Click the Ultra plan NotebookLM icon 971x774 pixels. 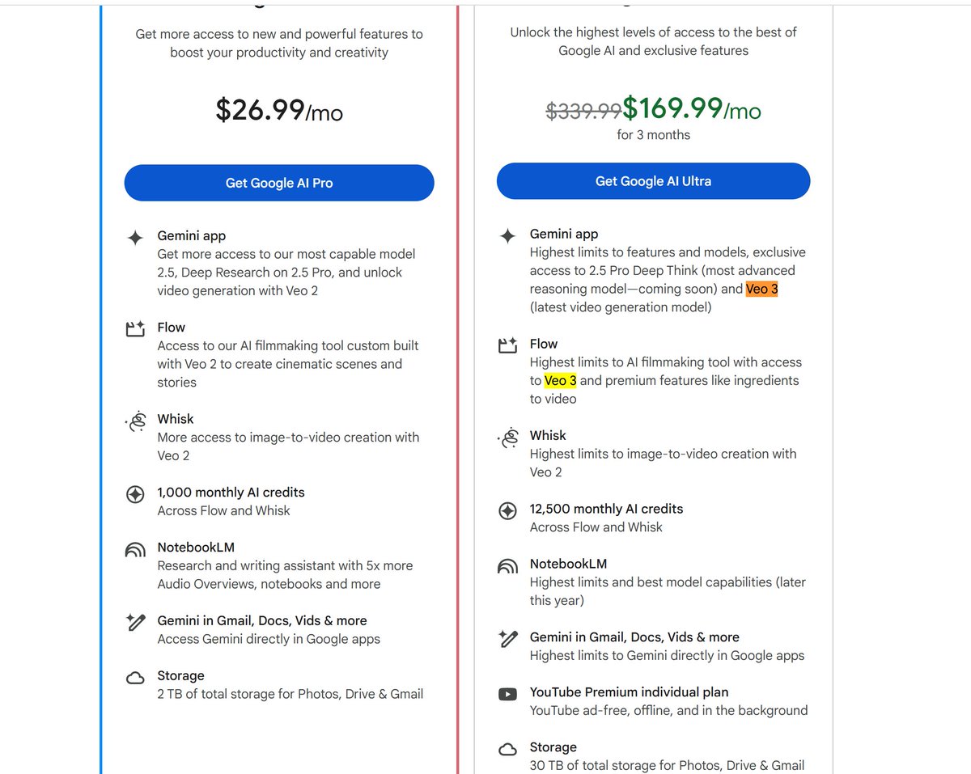coord(507,566)
